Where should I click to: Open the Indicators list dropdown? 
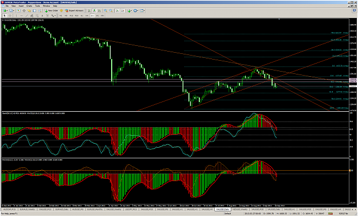(129, 10)
